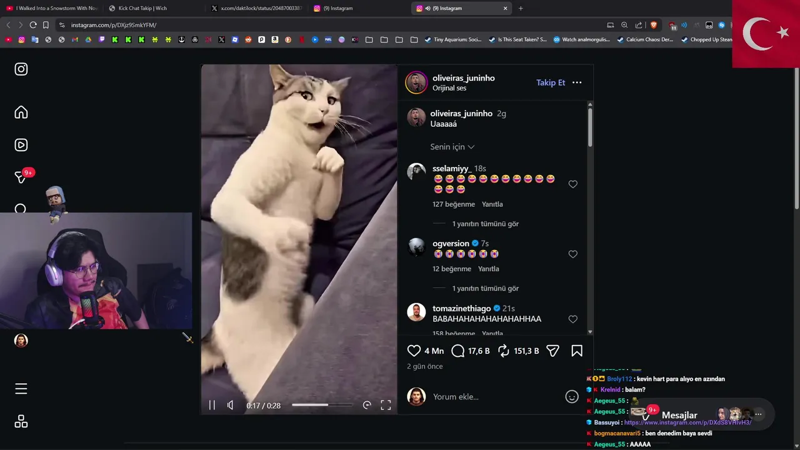Open the Amazon bookmark in the bookmarks bar
Screen dimensions: 800x450
275,39
